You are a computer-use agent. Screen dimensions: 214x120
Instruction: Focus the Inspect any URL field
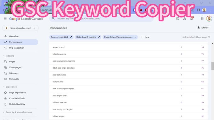[101, 18]
